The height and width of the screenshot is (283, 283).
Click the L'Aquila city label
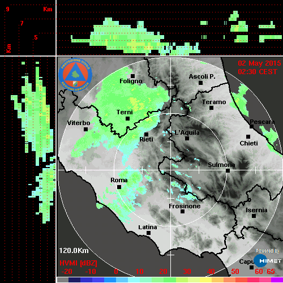tap(187, 132)
